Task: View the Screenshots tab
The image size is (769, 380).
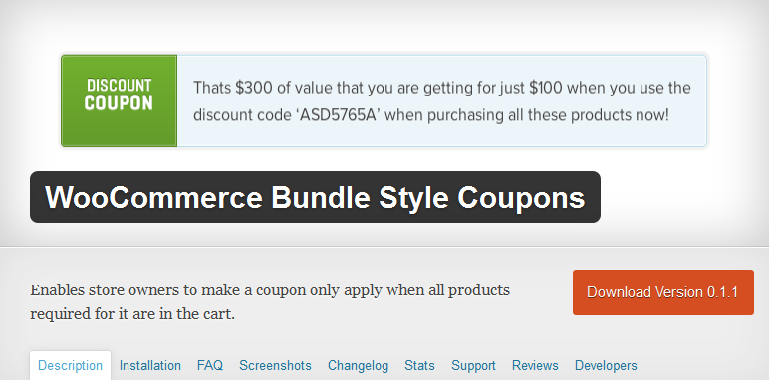Action: tap(275, 366)
